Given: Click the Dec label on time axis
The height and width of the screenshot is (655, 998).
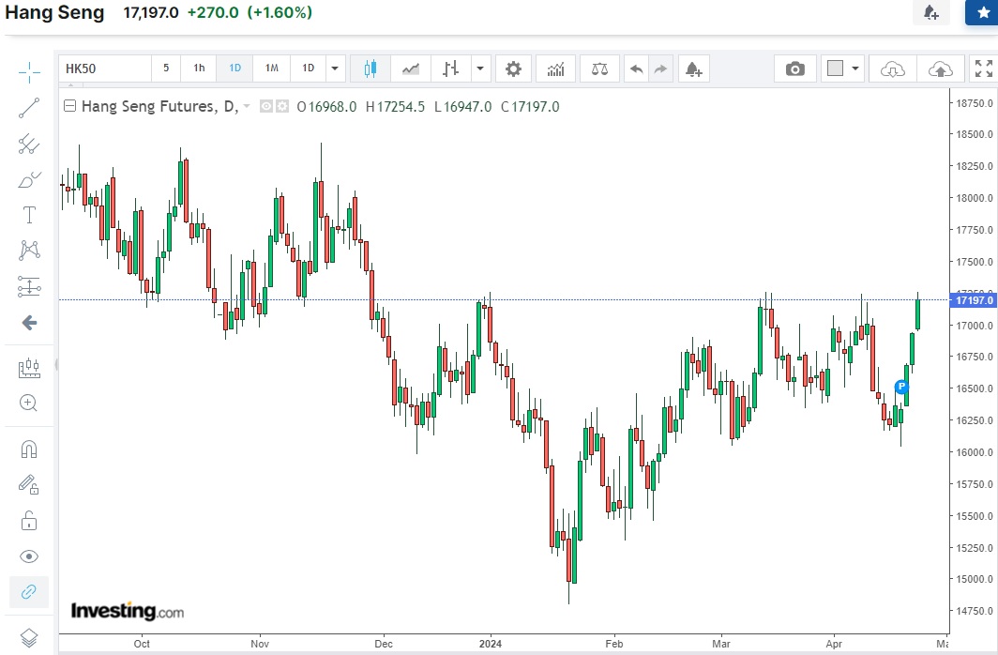Looking at the screenshot, I should (384, 644).
